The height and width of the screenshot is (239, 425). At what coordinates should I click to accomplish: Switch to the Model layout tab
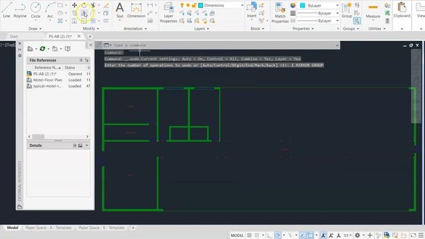(13, 228)
